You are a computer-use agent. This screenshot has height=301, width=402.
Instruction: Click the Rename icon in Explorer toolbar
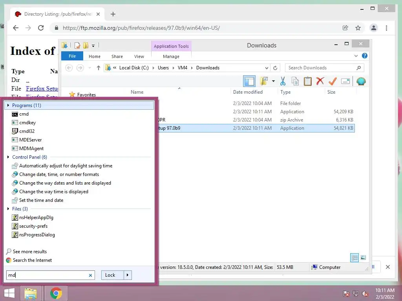click(x=345, y=82)
